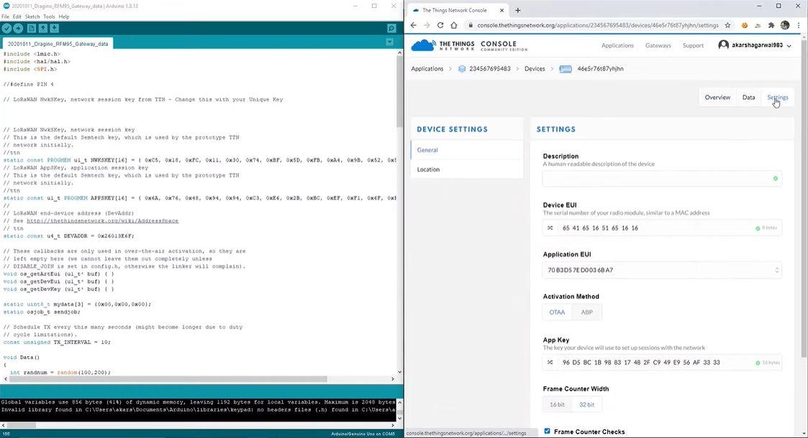
Task: Click the application icon beside 234567695483
Action: pos(462,69)
